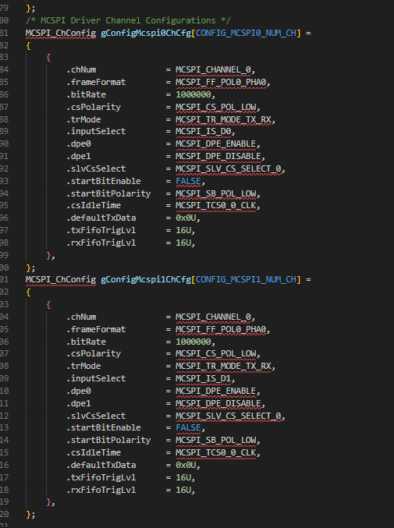Image resolution: width=394 pixels, height=528 pixels.
Task: Click MCSPI_FF_POL0_PHA0 in gConfigMcspi0ChCfg block
Action: point(221,82)
